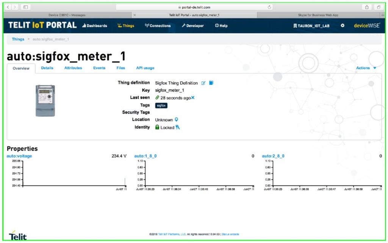This screenshot has height=243, width=388.
Task: Open the auto:1_8_0 property link
Action: [x=145, y=156]
